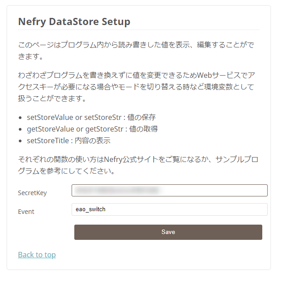
Task: Click the Event field containing eao_switch
Action: coord(169,209)
